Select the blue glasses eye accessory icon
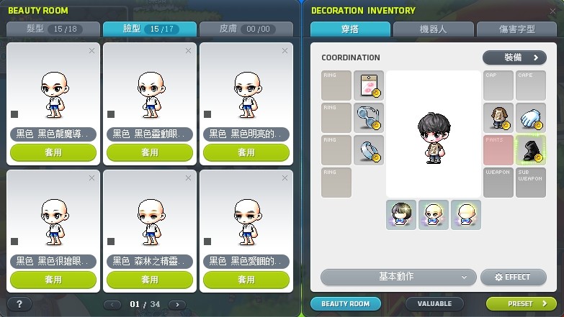The width and height of the screenshot is (564, 317). click(x=369, y=118)
